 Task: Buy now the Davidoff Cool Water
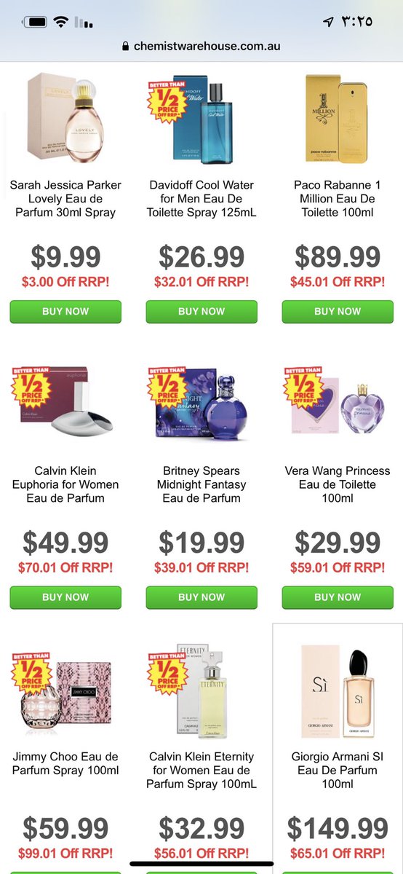(201, 312)
